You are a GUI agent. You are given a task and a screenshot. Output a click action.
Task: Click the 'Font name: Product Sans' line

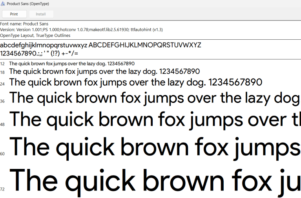click(24, 24)
